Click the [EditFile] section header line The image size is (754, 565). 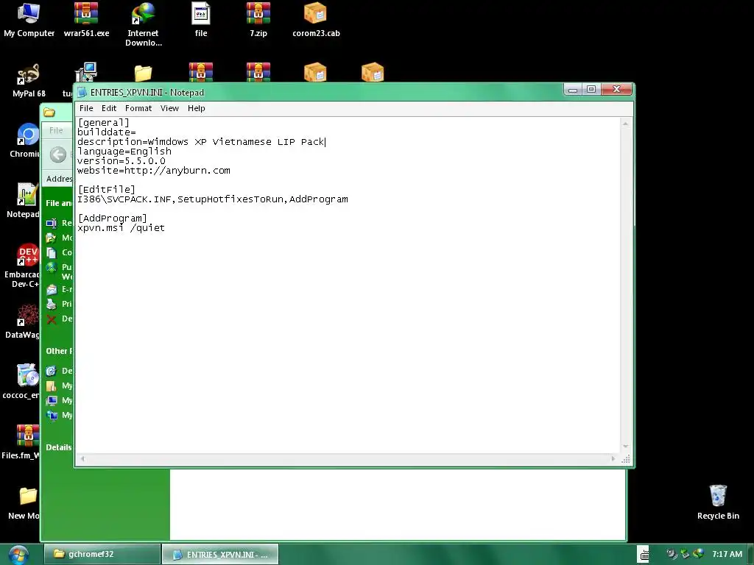[106, 189]
